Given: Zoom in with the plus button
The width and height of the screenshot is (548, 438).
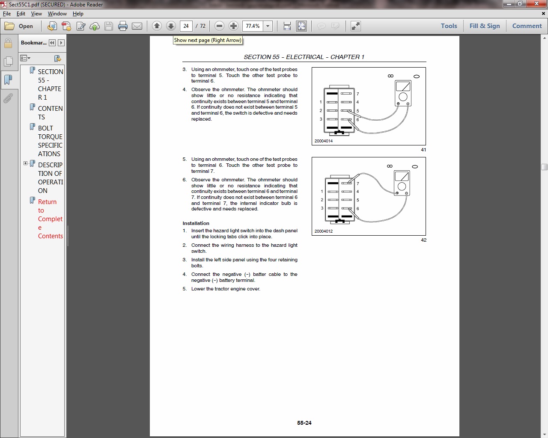Looking at the screenshot, I should 233,26.
